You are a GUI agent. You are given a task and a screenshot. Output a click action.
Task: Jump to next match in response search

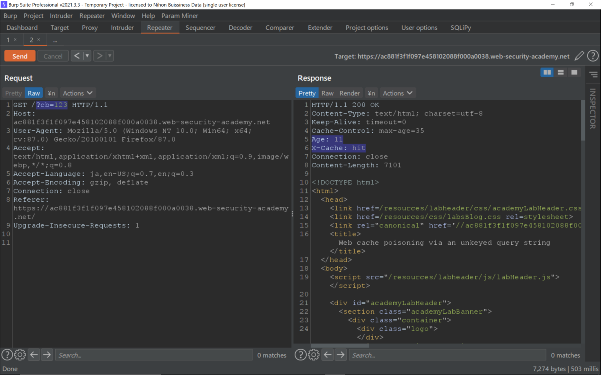[x=341, y=355]
